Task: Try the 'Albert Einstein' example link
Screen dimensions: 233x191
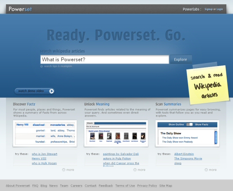Action: pyautogui.click(x=184, y=154)
